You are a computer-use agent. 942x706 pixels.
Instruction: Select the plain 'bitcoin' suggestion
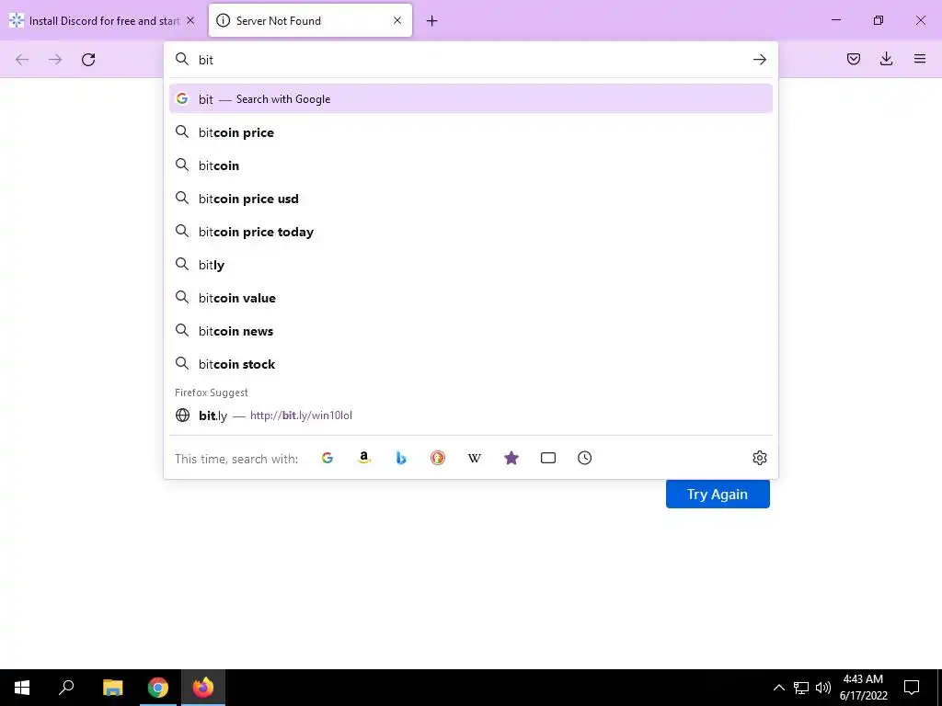pyautogui.click(x=471, y=165)
